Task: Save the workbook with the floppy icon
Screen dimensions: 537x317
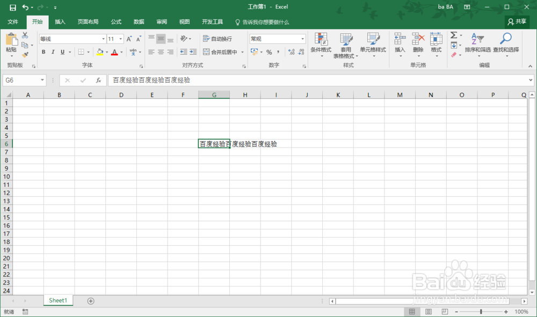Action: 13,7
